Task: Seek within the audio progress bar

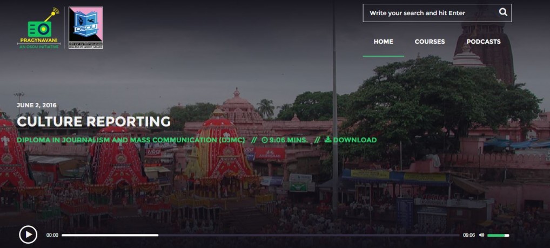Action: tap(260, 235)
